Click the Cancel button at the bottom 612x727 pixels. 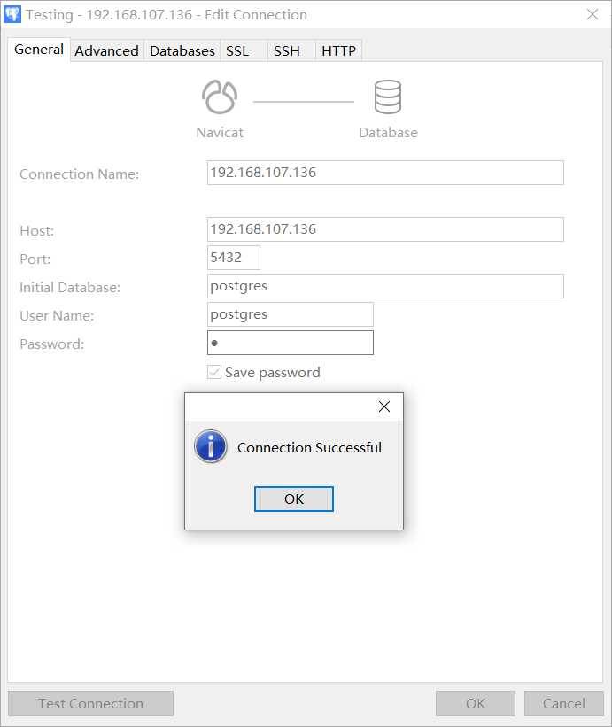[563, 704]
